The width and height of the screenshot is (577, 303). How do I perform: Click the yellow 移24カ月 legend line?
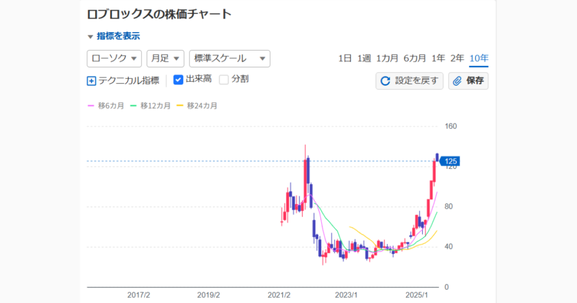click(x=180, y=106)
